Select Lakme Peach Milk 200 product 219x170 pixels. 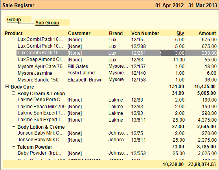coord(42,107)
